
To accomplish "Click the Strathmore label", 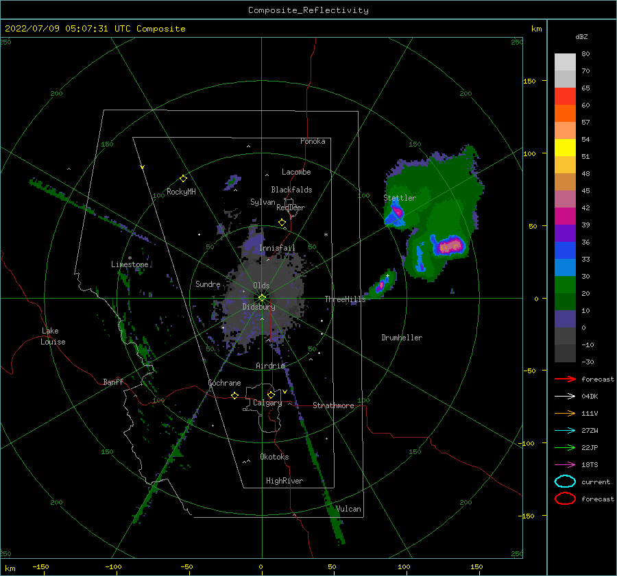I will 333,405.
